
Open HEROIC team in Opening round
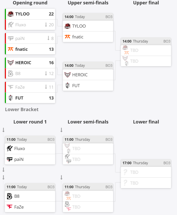(x=23, y=63)
